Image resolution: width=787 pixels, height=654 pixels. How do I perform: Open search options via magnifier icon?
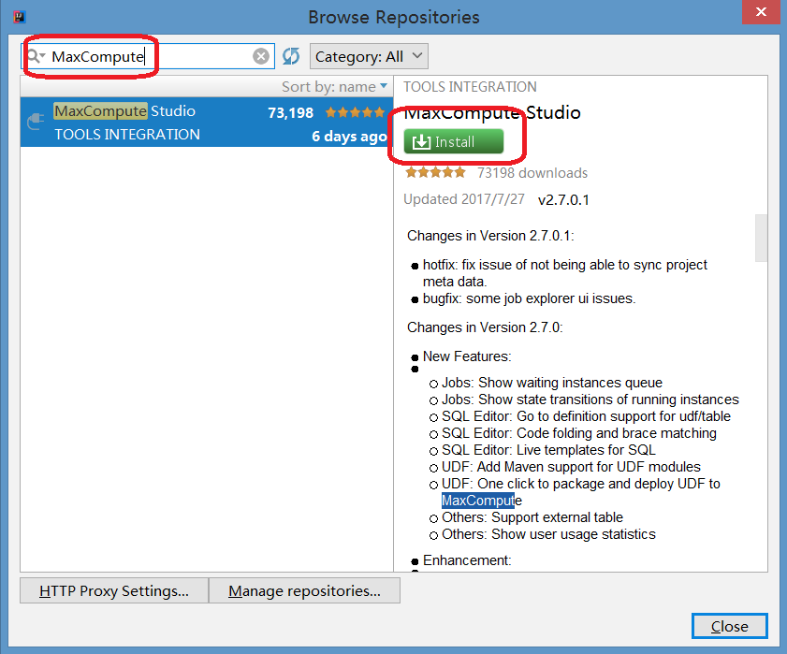(36, 56)
